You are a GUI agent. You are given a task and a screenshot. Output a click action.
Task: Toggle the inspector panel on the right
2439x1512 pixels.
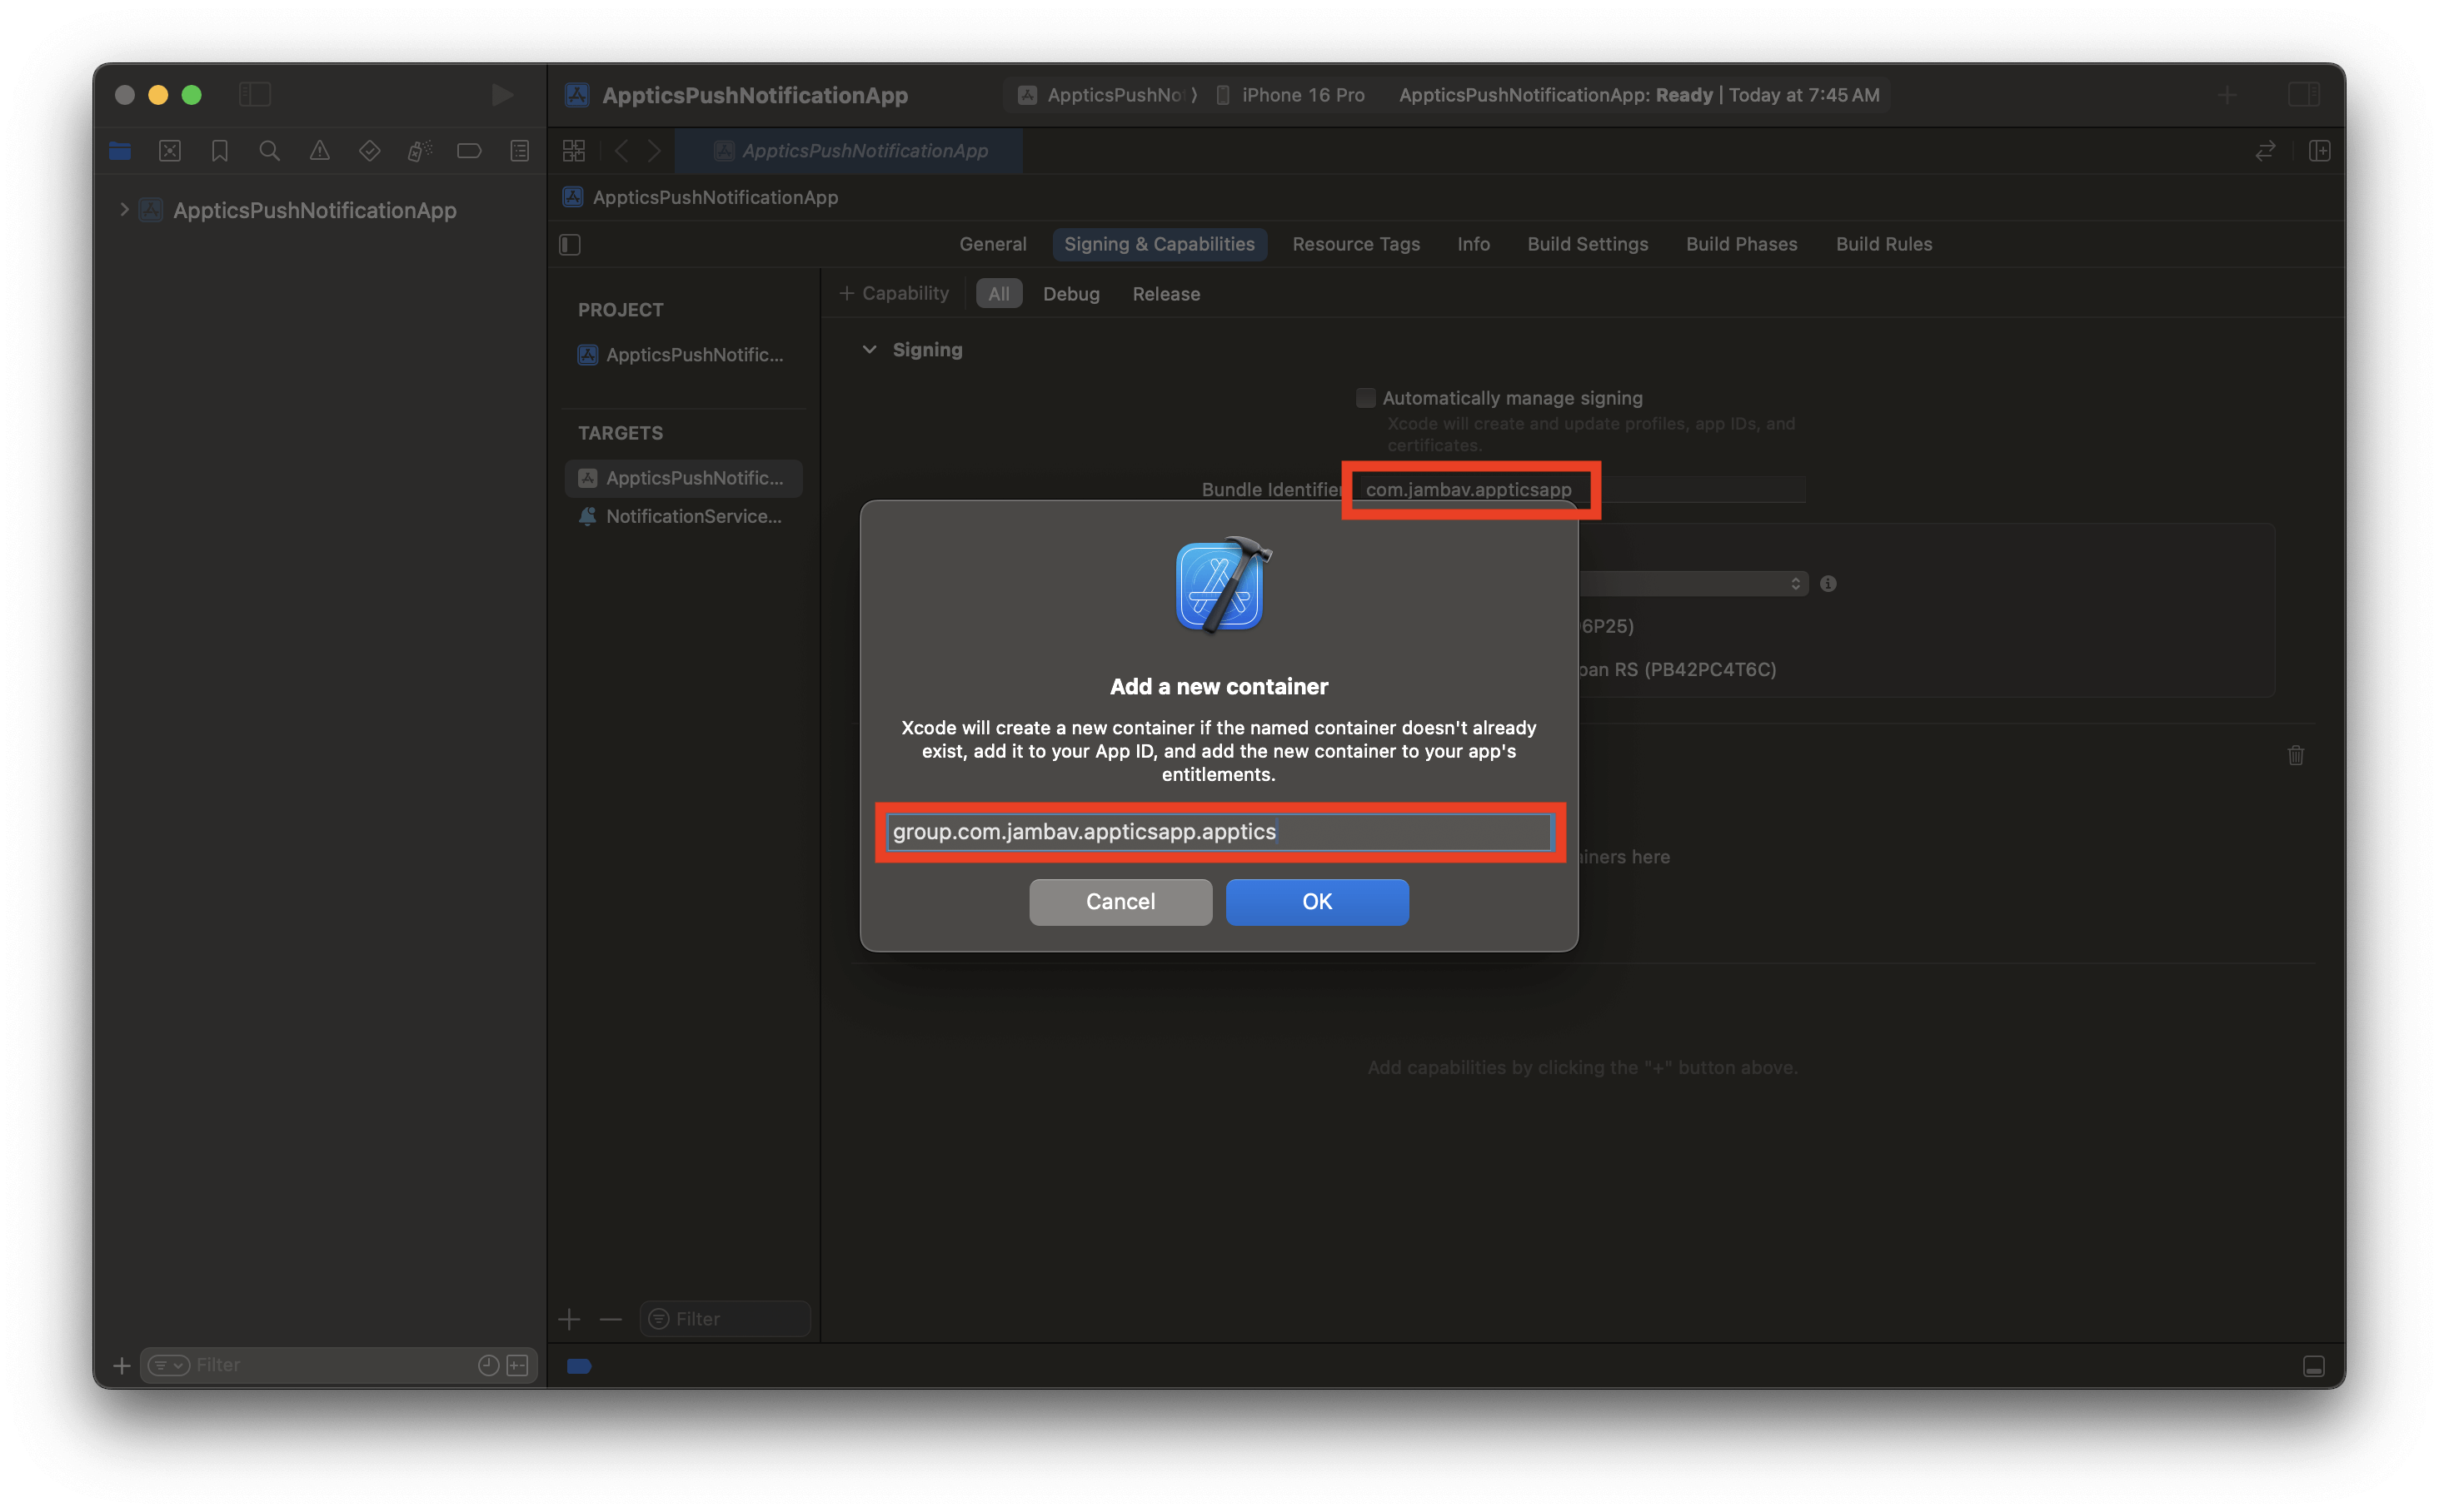pos(2303,95)
